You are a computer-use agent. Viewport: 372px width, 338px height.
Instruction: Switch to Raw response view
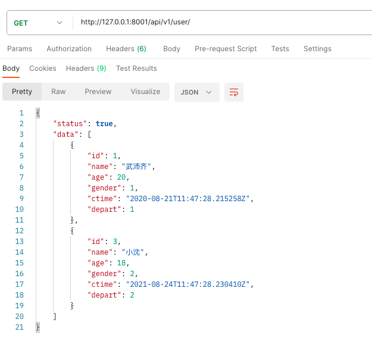[x=58, y=92]
